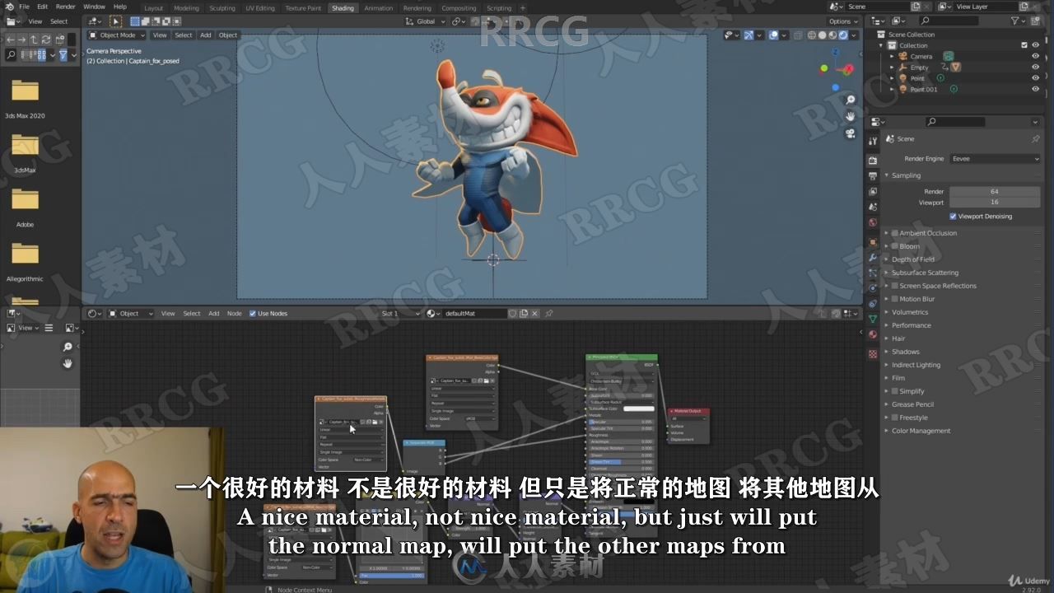Viewport: 1054px width, 593px height.
Task: Expand Camera item in outliner tree
Action: pos(892,57)
